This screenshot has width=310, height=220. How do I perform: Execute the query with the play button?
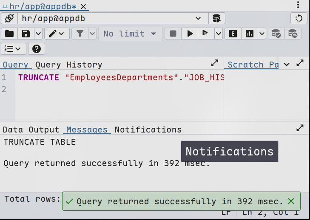190,34
